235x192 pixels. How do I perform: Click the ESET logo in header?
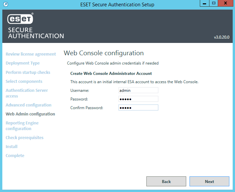(20, 19)
